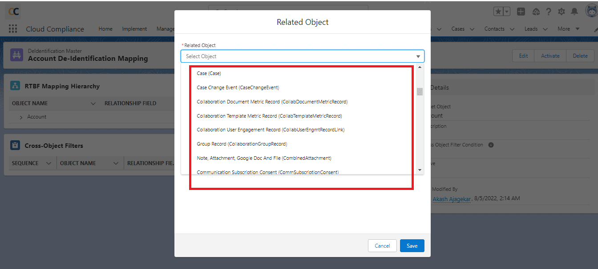Image resolution: width=598 pixels, height=269 pixels.
Task: Open the Salesforce Help question mark
Action: (x=549, y=12)
